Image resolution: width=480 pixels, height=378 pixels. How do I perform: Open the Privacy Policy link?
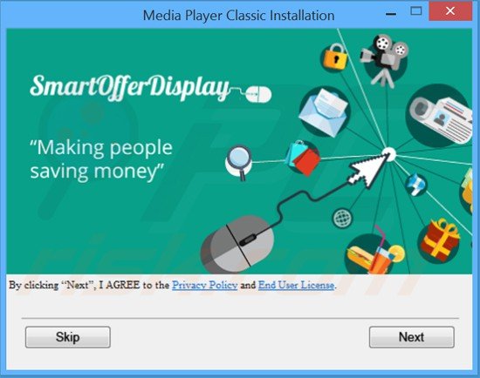(x=205, y=285)
